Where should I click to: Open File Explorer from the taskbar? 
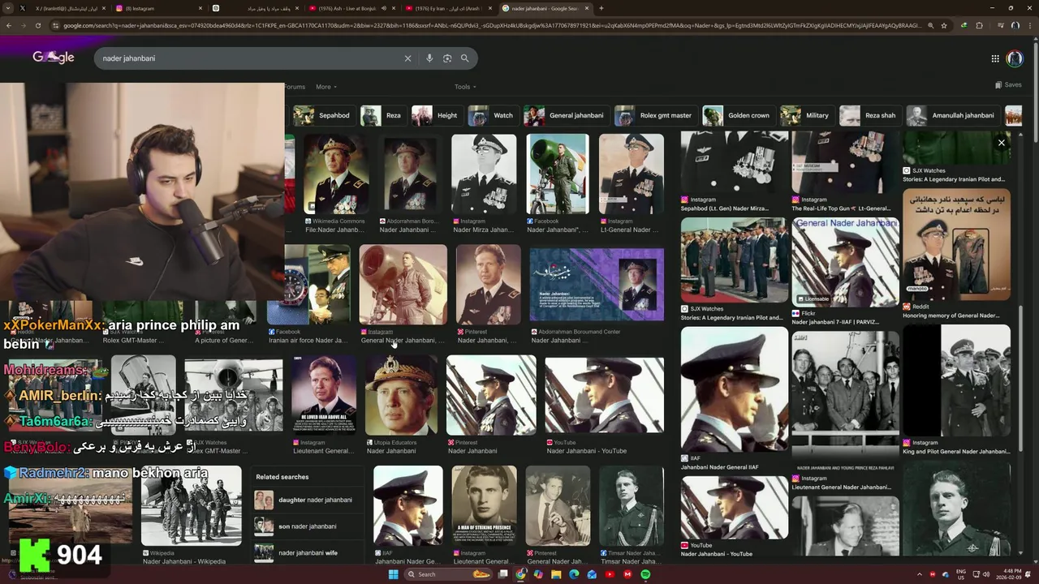556,574
